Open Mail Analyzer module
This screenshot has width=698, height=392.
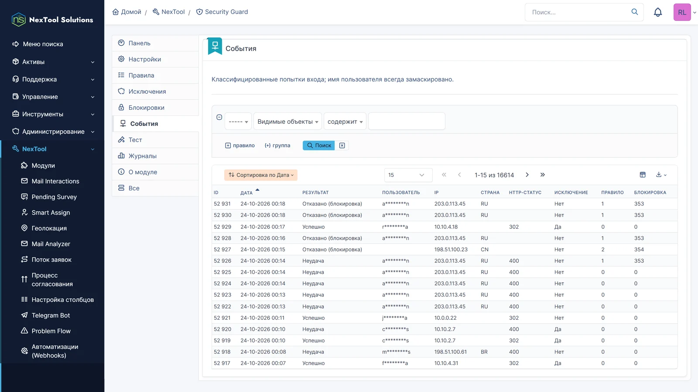point(51,244)
